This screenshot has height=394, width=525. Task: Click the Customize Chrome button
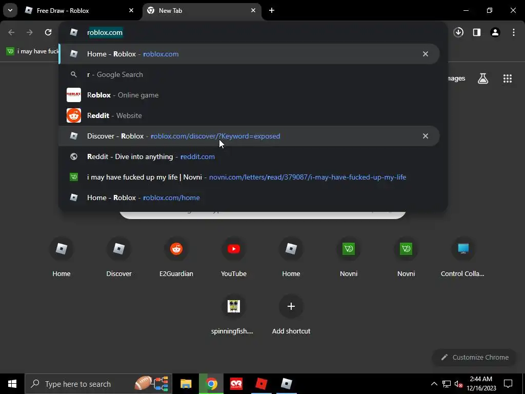(x=475, y=357)
